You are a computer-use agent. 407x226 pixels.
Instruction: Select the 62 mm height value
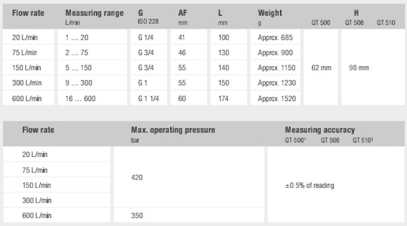point(321,68)
